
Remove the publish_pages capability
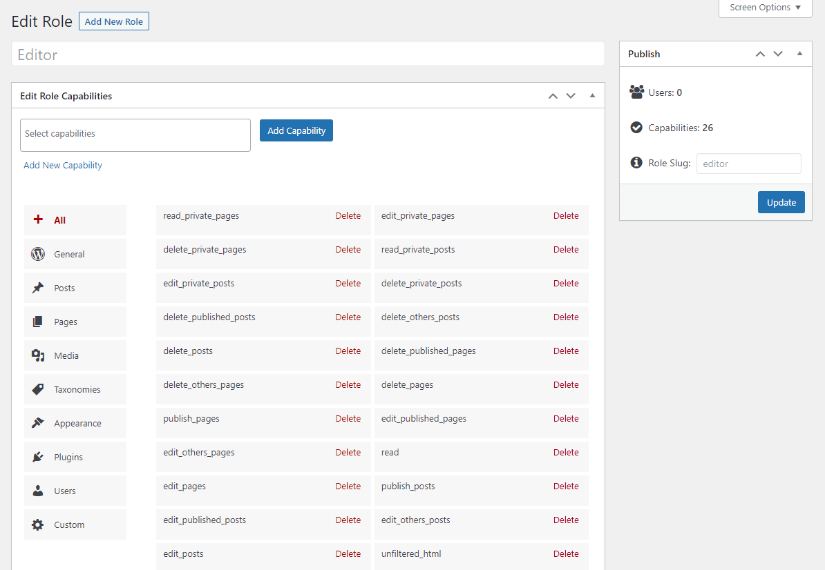pyautogui.click(x=348, y=419)
